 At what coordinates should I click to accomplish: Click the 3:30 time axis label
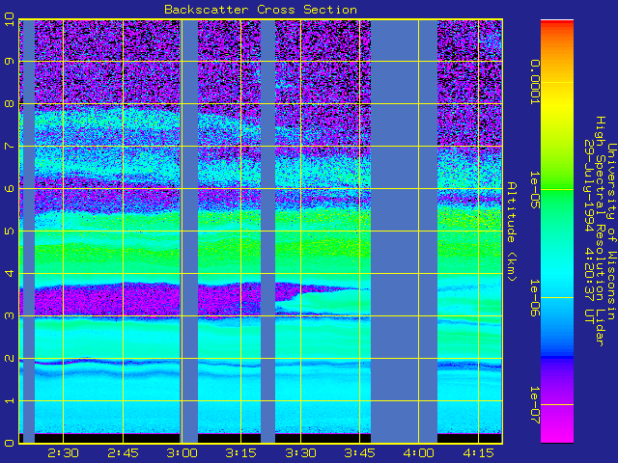coord(300,453)
